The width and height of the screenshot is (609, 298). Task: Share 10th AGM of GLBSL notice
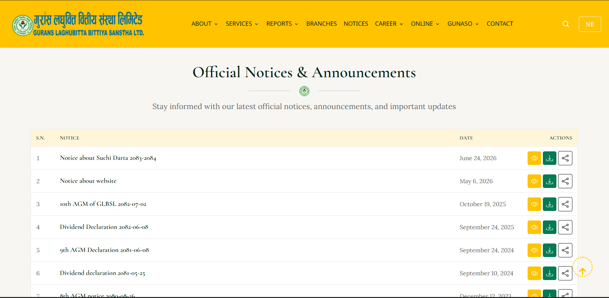pos(565,204)
